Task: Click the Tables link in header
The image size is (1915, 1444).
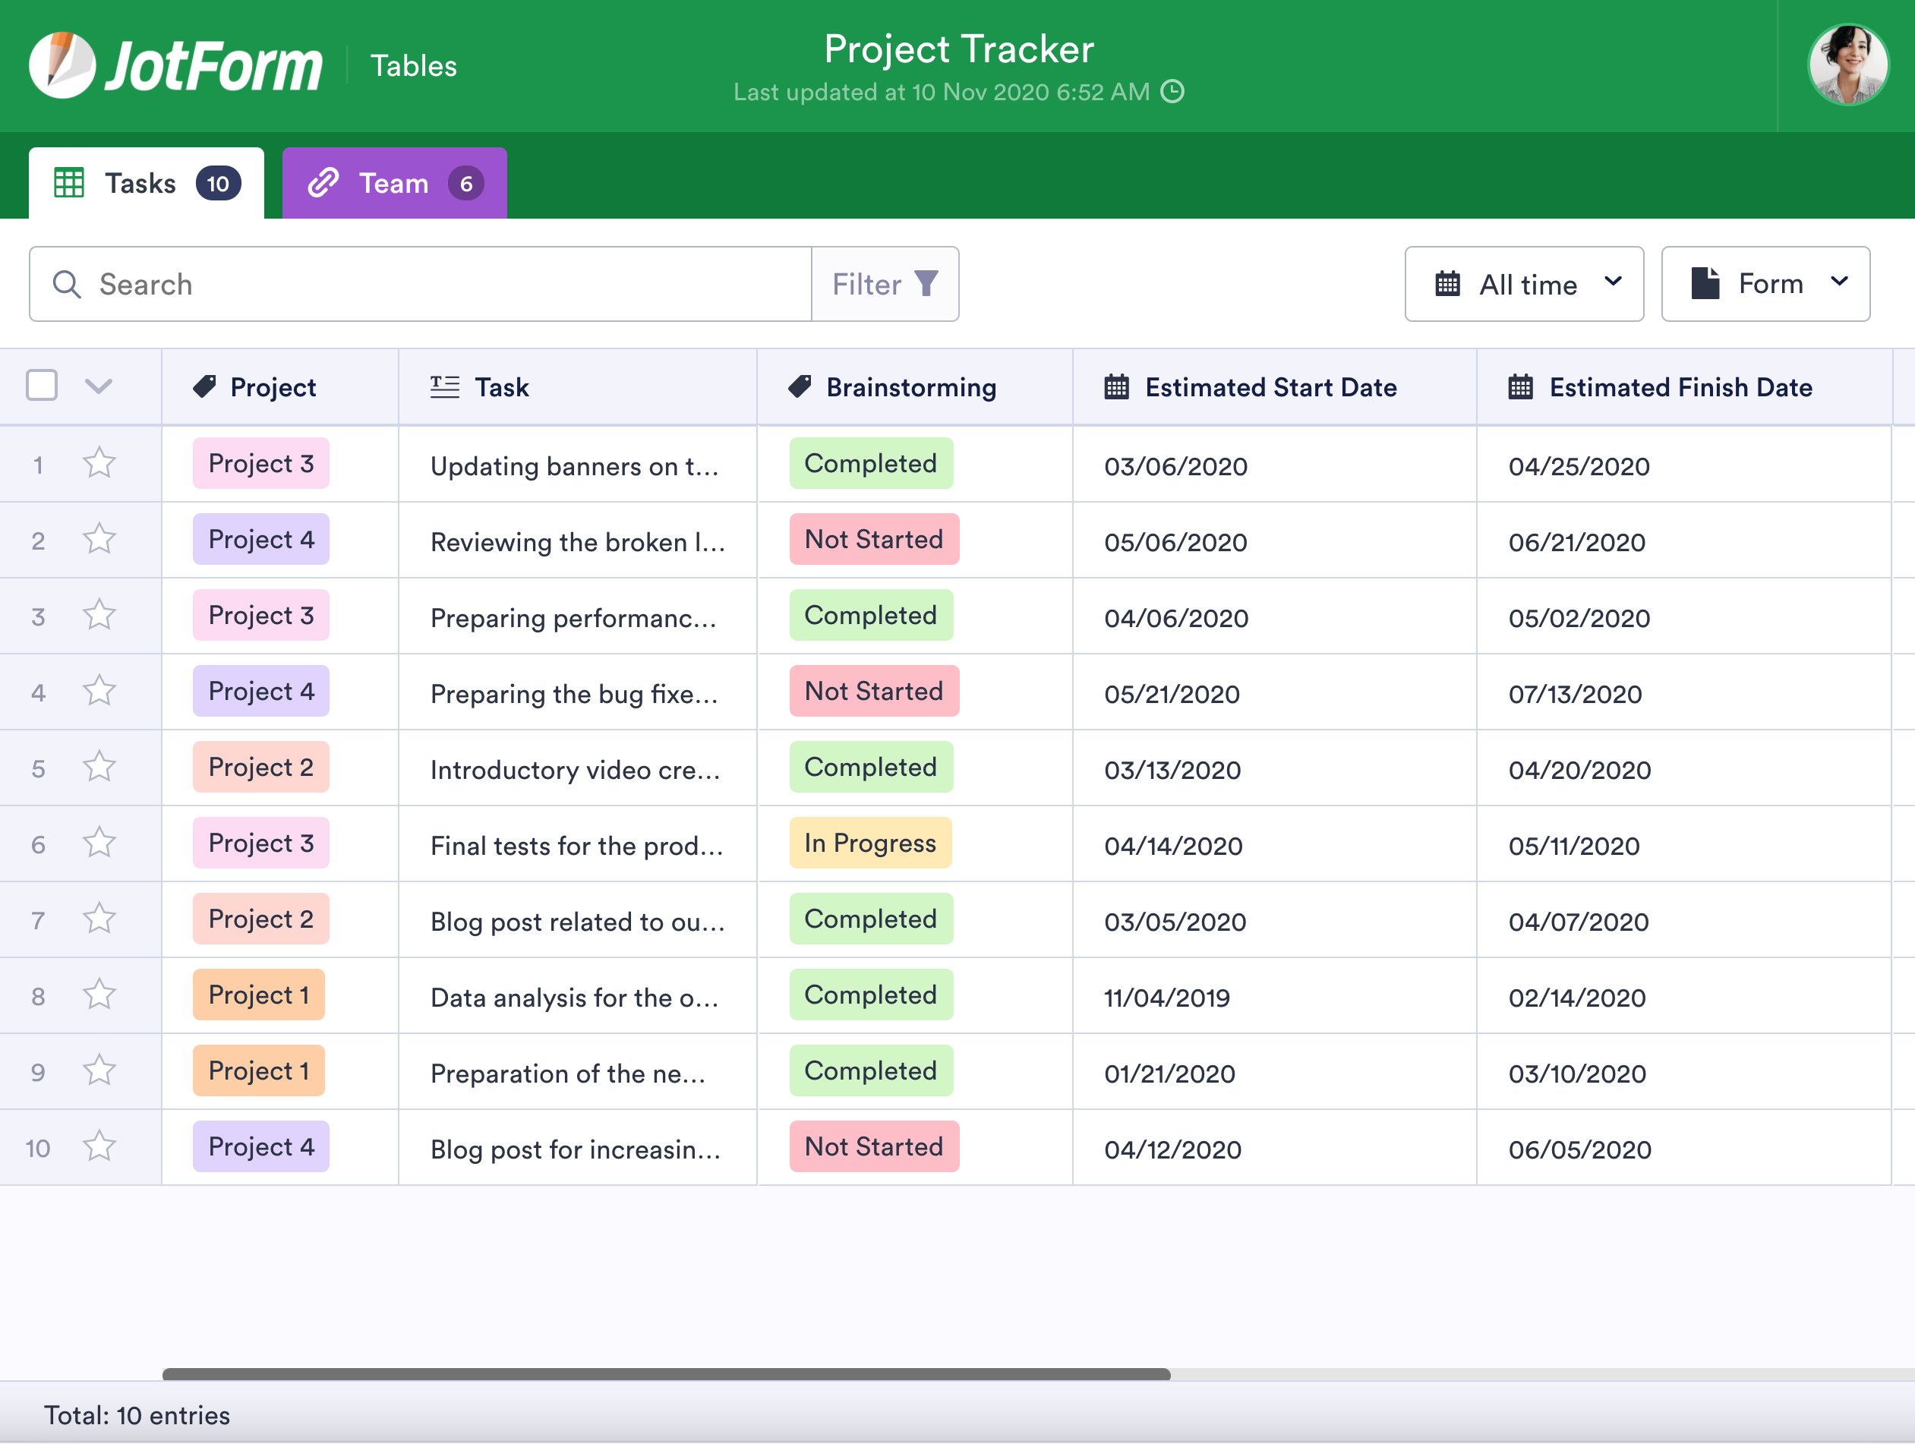Action: [414, 66]
